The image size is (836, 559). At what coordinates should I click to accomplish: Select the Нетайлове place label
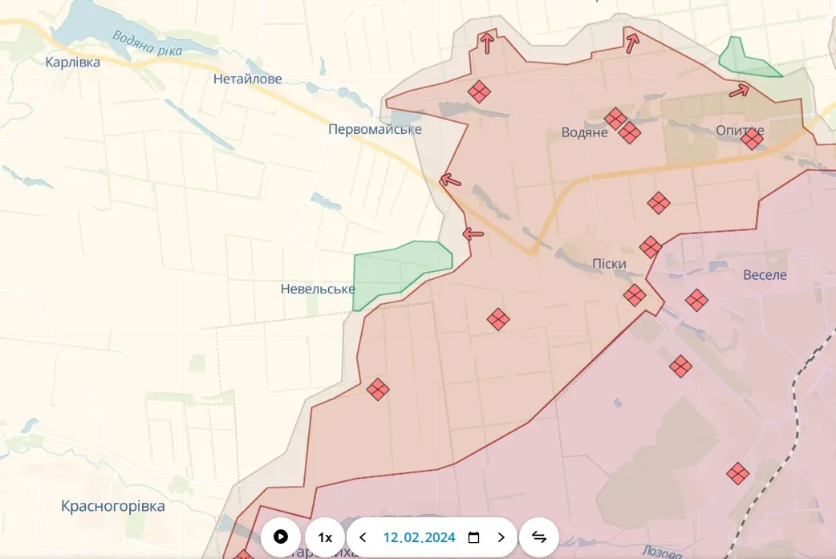point(248,79)
